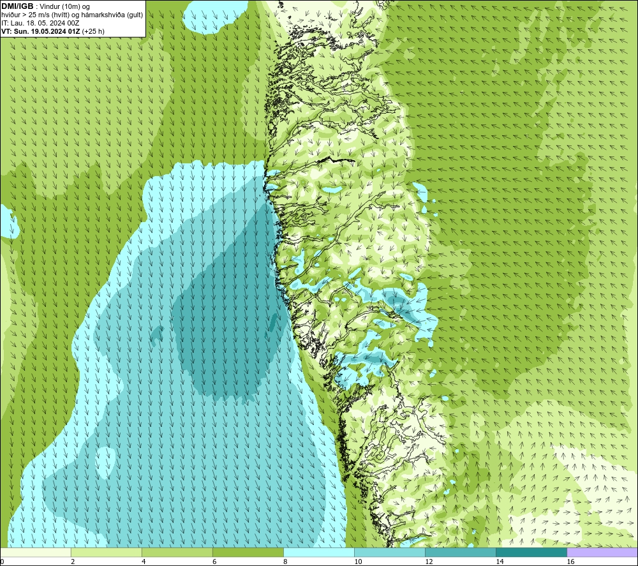
Task: Click the light green 2–4 m/s scale swatch
Action: (x=106, y=552)
